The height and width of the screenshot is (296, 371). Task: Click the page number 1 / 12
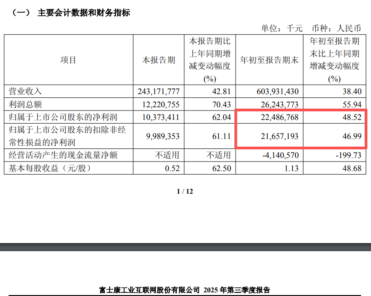[x=185, y=191]
